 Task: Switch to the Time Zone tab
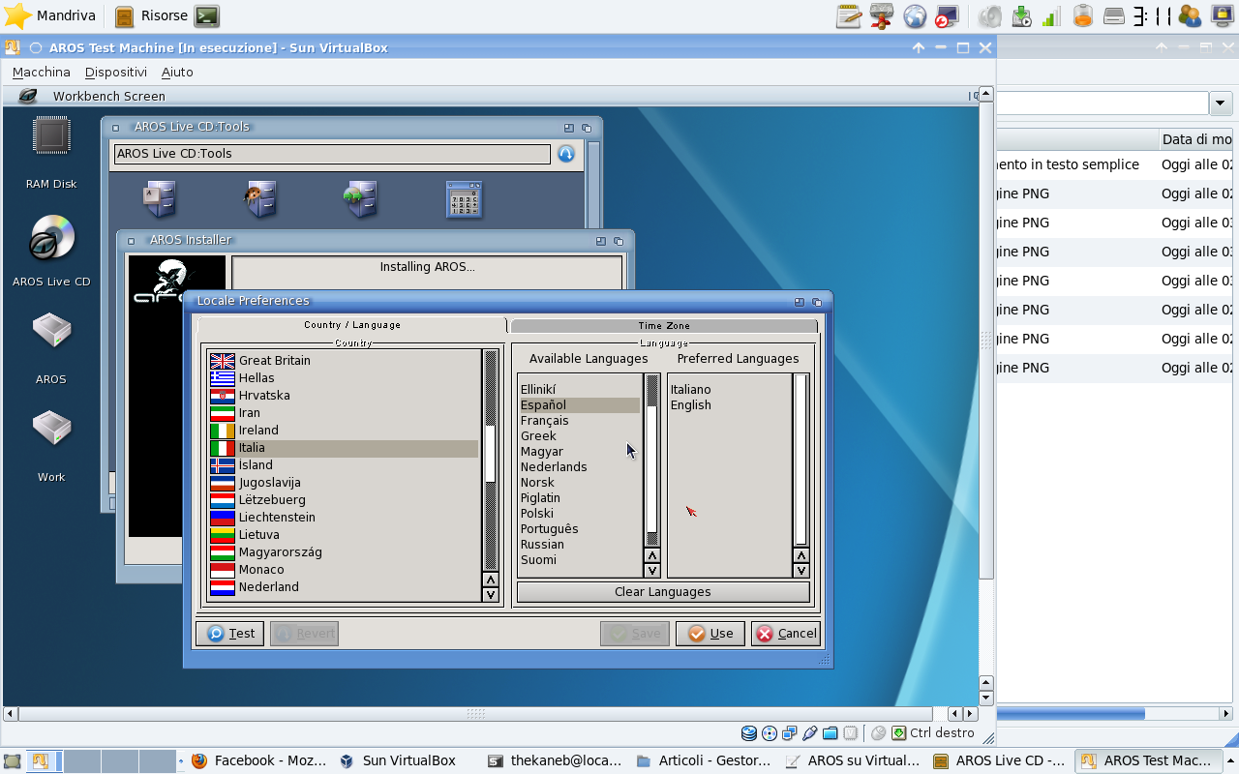(x=664, y=326)
